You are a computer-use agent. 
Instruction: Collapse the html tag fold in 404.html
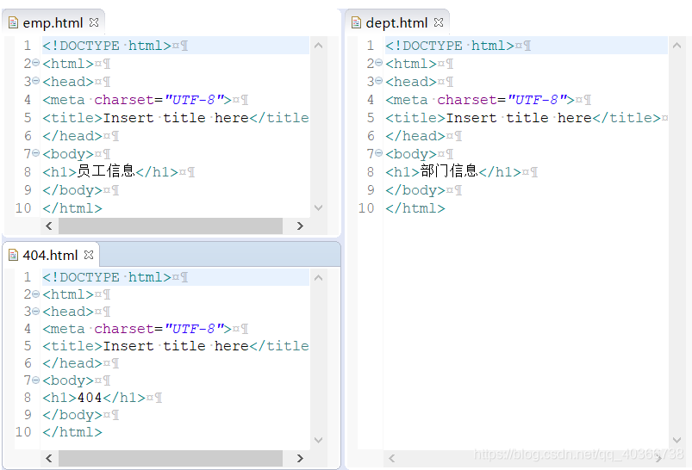(x=36, y=294)
